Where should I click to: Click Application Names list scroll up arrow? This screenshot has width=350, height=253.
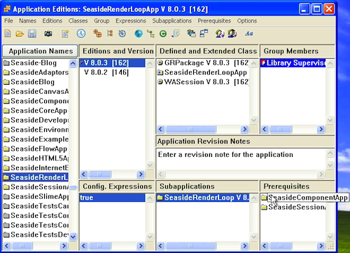(x=73, y=63)
